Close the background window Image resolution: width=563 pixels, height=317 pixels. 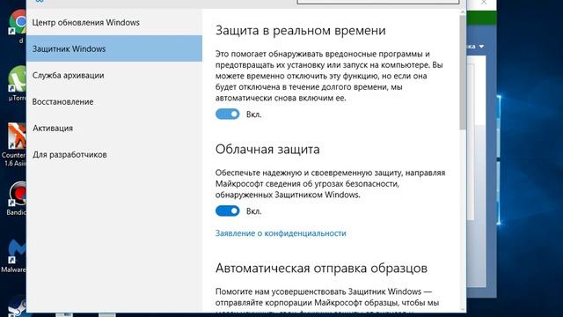(484, 3)
